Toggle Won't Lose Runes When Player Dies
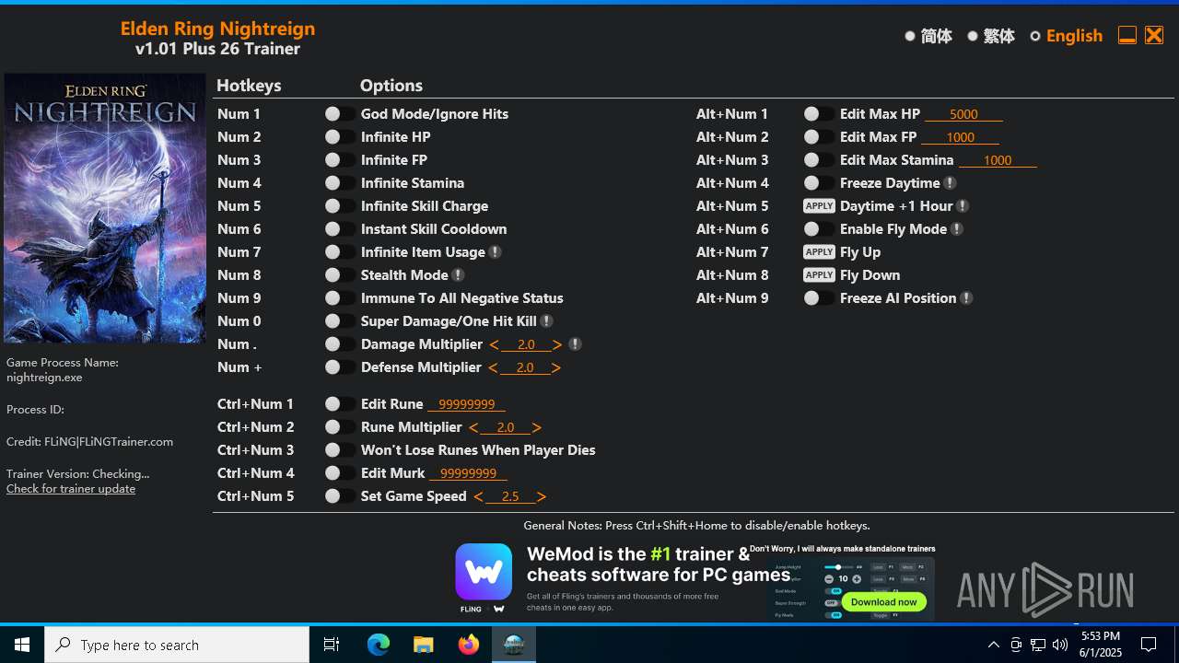This screenshot has width=1179, height=663. tap(340, 450)
